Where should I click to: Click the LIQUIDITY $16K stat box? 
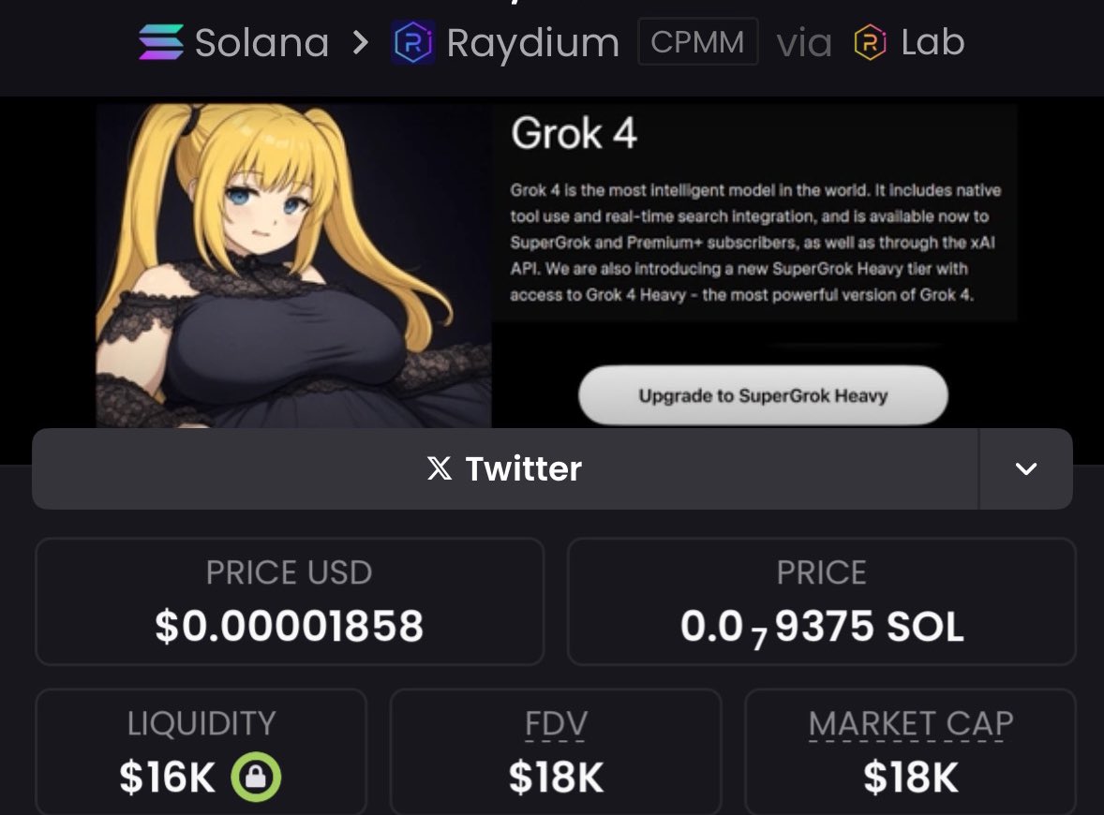tap(201, 751)
